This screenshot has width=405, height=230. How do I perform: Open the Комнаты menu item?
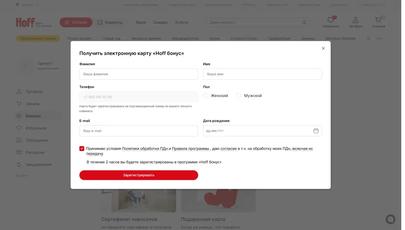click(x=110, y=22)
